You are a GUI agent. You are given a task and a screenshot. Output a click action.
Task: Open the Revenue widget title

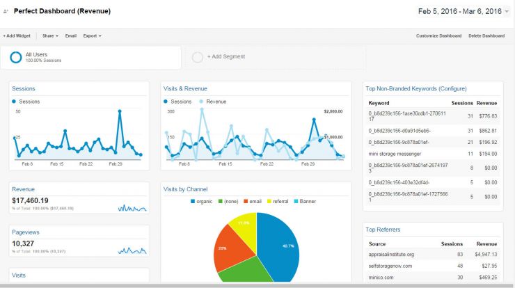pyautogui.click(x=23, y=189)
